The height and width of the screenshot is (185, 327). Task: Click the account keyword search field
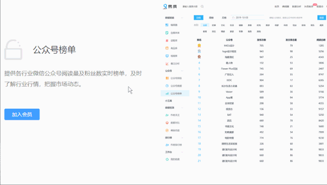tap(291, 18)
